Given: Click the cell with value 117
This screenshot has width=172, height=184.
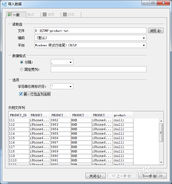Looking at the screenshot, I should (x=19, y=147).
